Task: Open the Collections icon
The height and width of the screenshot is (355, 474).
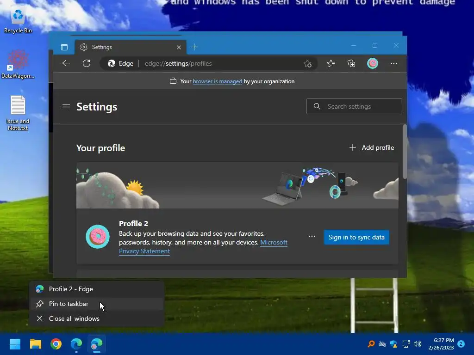Action: click(x=351, y=63)
